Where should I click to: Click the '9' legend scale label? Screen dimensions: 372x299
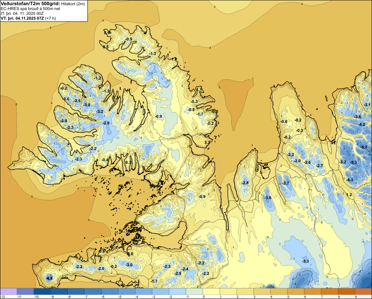coord(356,297)
